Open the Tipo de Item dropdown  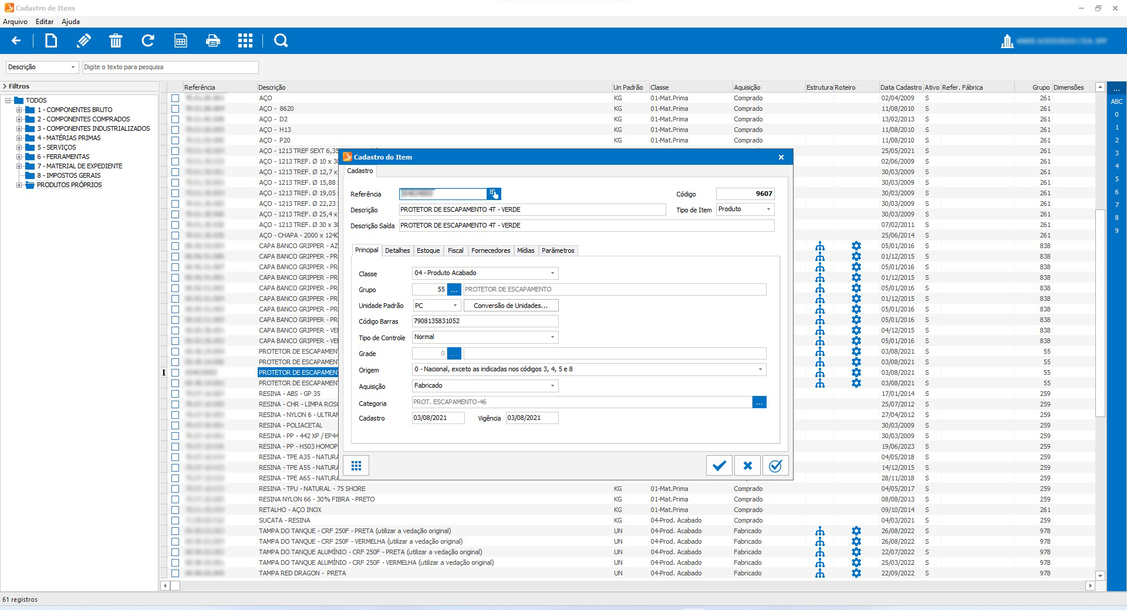[768, 209]
